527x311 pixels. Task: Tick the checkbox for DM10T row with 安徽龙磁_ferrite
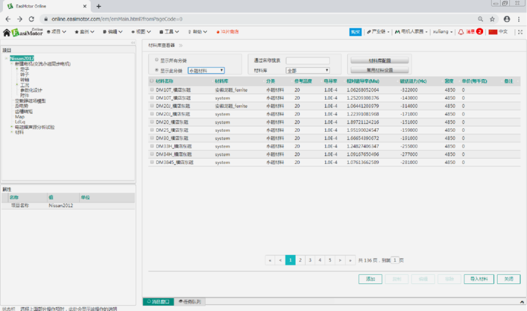tap(152, 90)
